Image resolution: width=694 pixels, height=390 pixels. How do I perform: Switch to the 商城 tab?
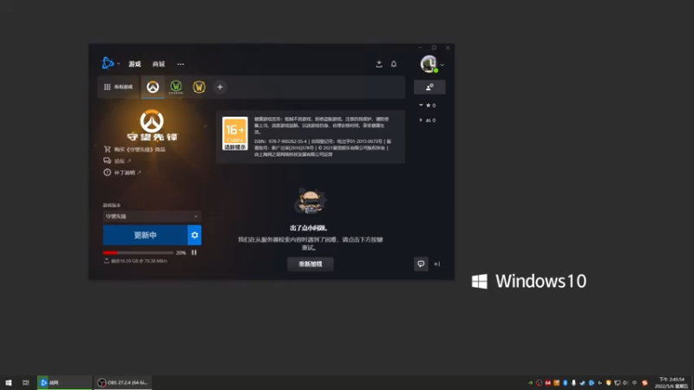click(x=159, y=64)
